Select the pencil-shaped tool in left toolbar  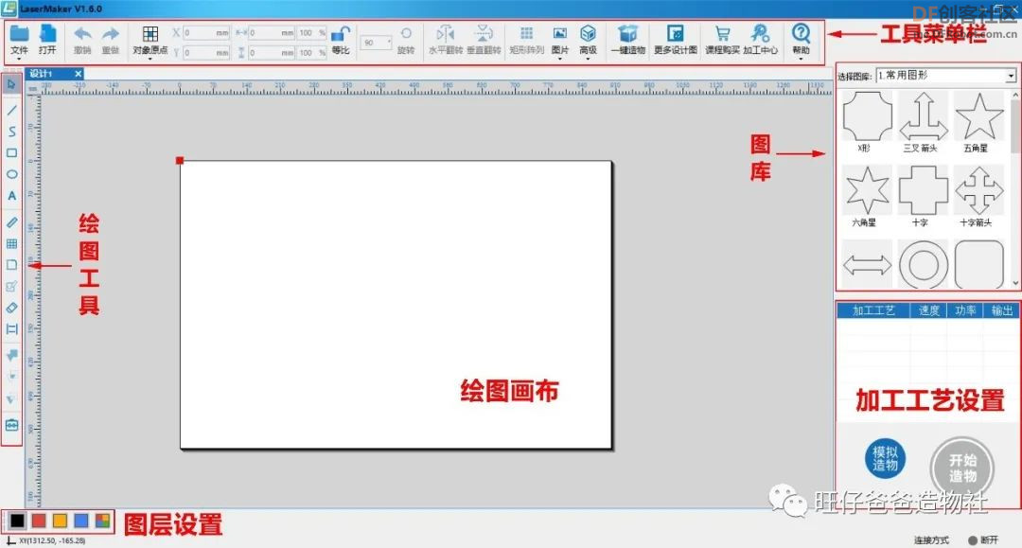(11, 222)
